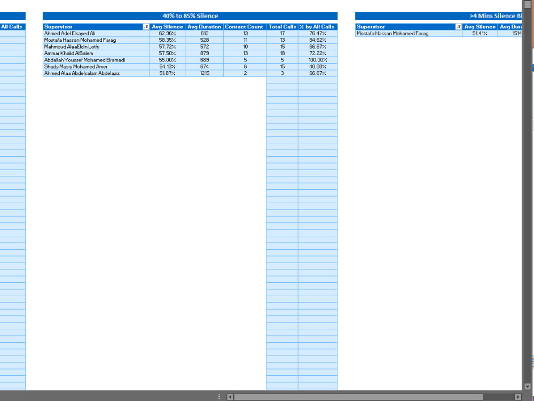Select Avg Duration value 1215
534x401 pixels.
(205, 73)
